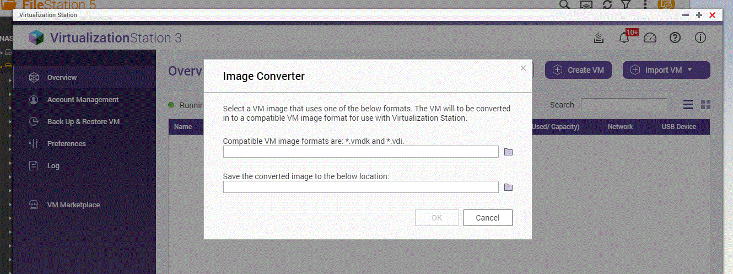Browse for source VM image folder icon
This screenshot has height=274, width=733.
(508, 152)
